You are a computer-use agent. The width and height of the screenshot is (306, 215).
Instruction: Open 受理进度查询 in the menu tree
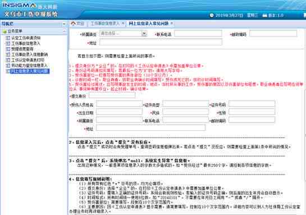tap(22, 49)
